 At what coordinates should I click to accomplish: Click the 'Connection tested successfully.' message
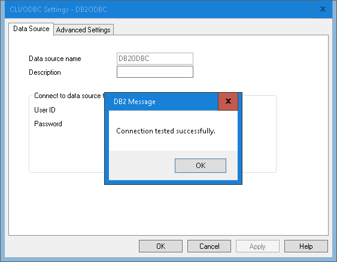166,131
